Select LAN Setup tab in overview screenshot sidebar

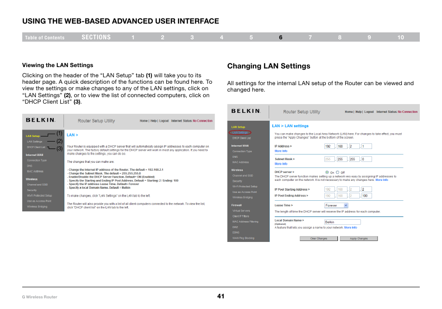coord(33,136)
